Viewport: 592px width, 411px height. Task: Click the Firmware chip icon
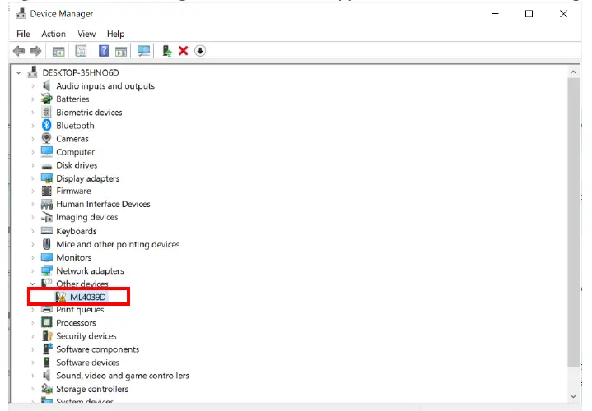pyautogui.click(x=46, y=191)
